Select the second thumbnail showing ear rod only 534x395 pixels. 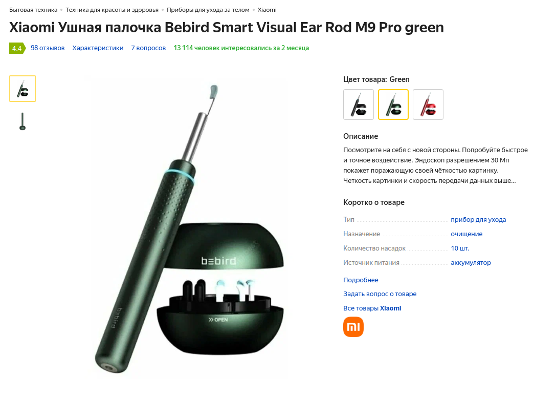point(23,121)
